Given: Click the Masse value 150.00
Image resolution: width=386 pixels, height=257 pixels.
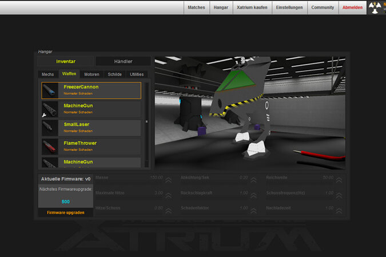Looking at the screenshot, I should point(156,178).
